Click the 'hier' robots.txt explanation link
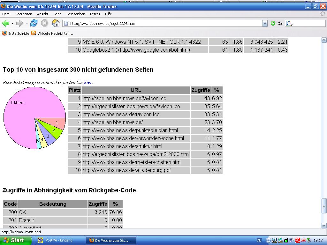 click(88, 83)
